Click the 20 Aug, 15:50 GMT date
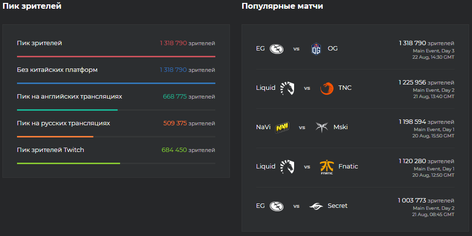This screenshot has height=236, width=472. [x=434, y=136]
